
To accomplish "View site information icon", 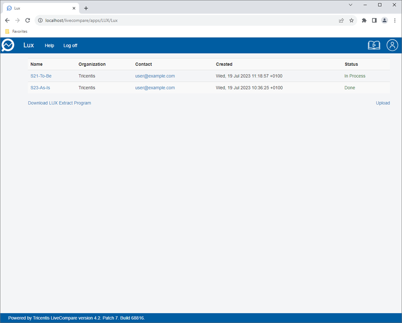I will 40,20.
